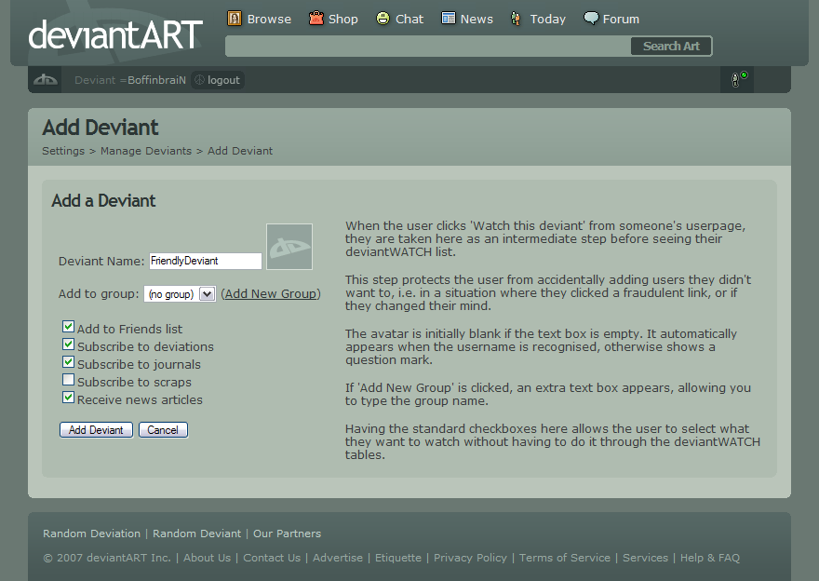Open the Shop menu label
Viewport: 819px width, 581px height.
(x=343, y=19)
